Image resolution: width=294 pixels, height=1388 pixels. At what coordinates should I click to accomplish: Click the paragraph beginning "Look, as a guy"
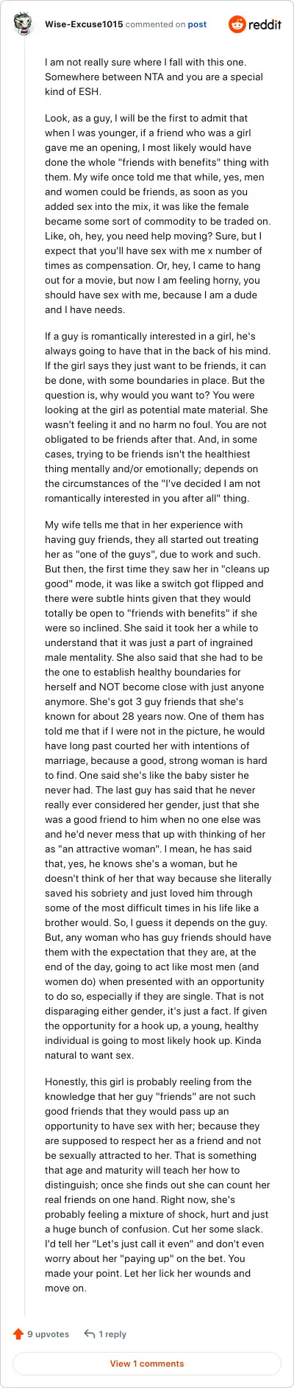point(158,214)
